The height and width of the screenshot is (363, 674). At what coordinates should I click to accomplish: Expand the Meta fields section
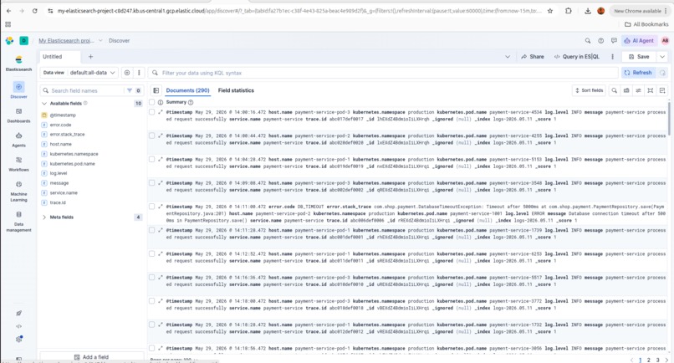(44, 217)
